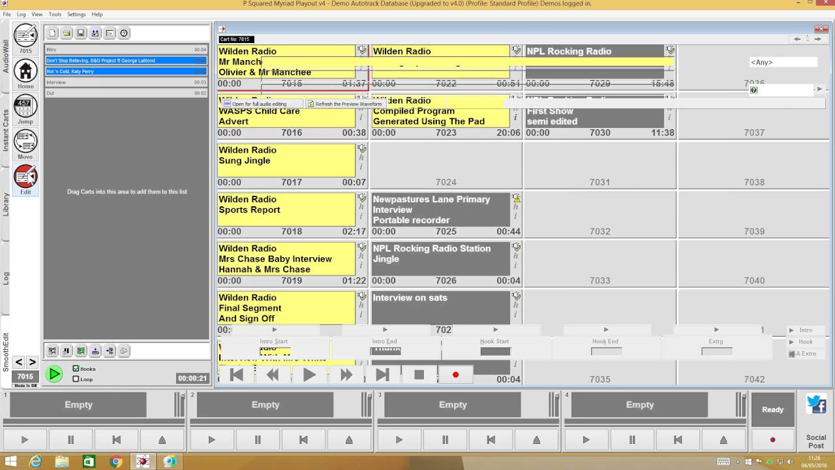Create a new cart list document
The image size is (835, 470).
tap(52, 33)
